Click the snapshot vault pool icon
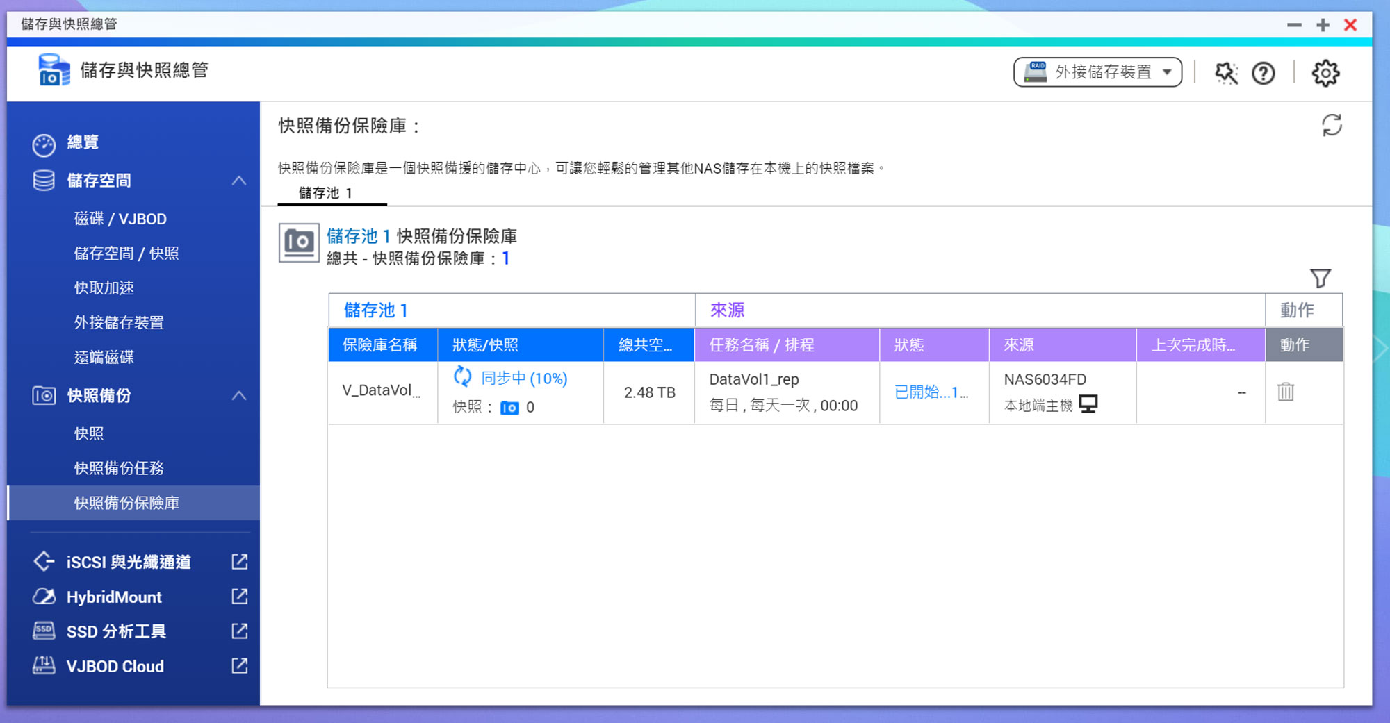This screenshot has width=1390, height=723. pyautogui.click(x=299, y=242)
